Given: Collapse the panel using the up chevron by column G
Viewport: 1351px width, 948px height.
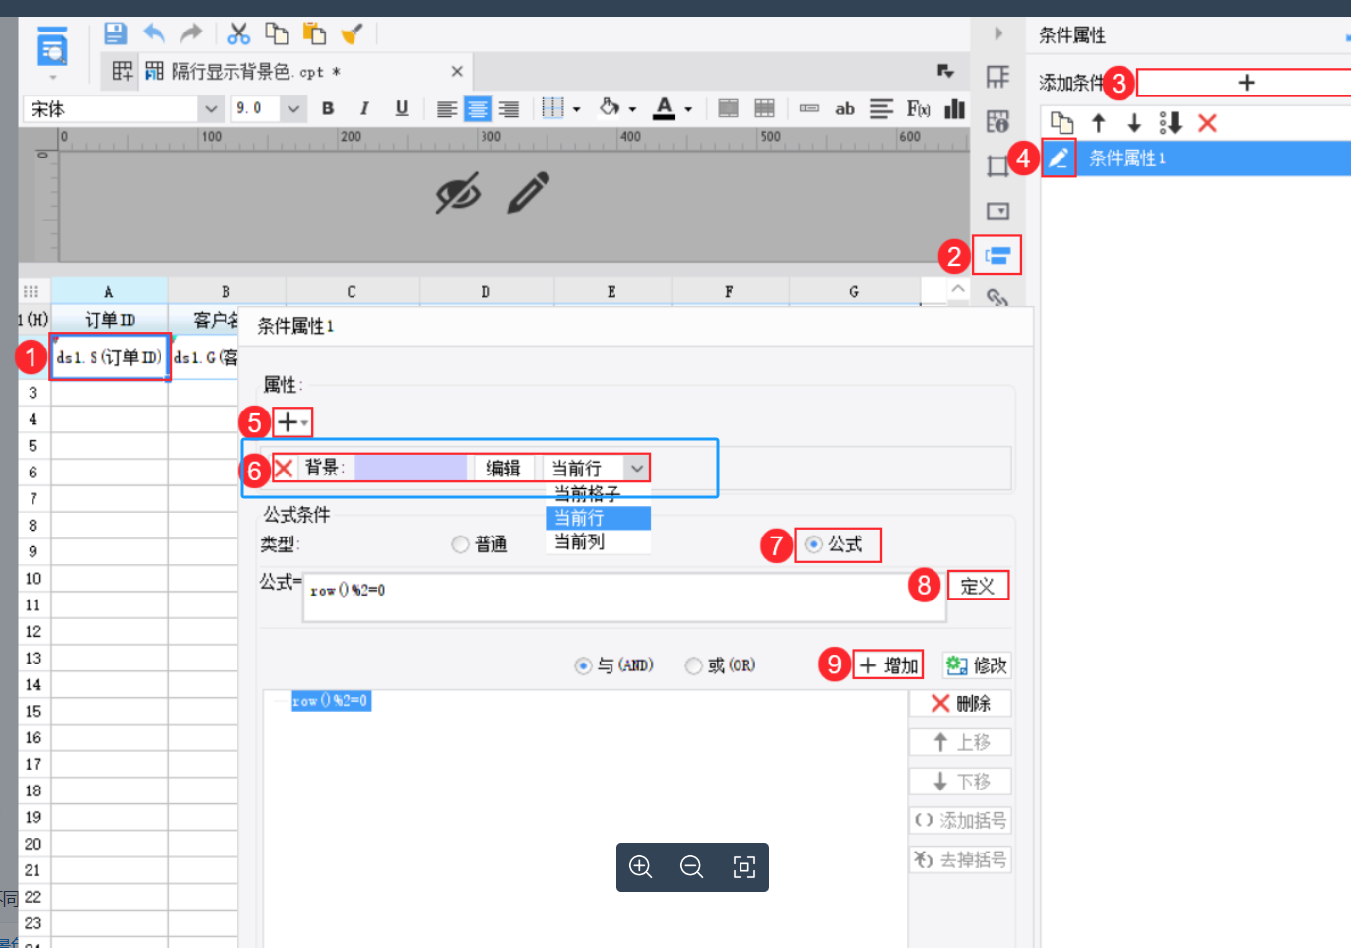Looking at the screenshot, I should [x=957, y=289].
